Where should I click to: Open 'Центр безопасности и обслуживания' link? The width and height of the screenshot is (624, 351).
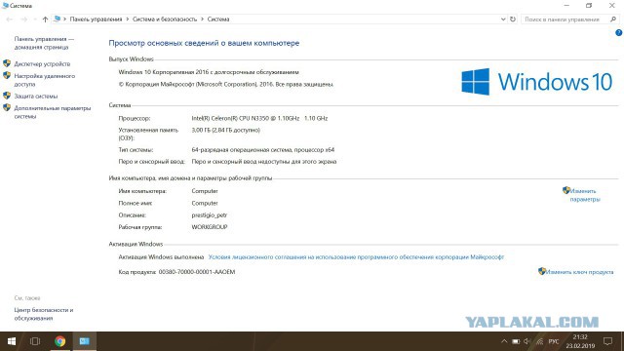pos(44,314)
